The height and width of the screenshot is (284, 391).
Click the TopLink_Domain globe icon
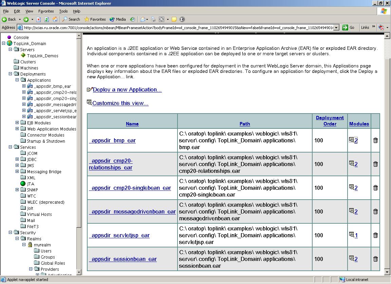[x=10, y=43]
